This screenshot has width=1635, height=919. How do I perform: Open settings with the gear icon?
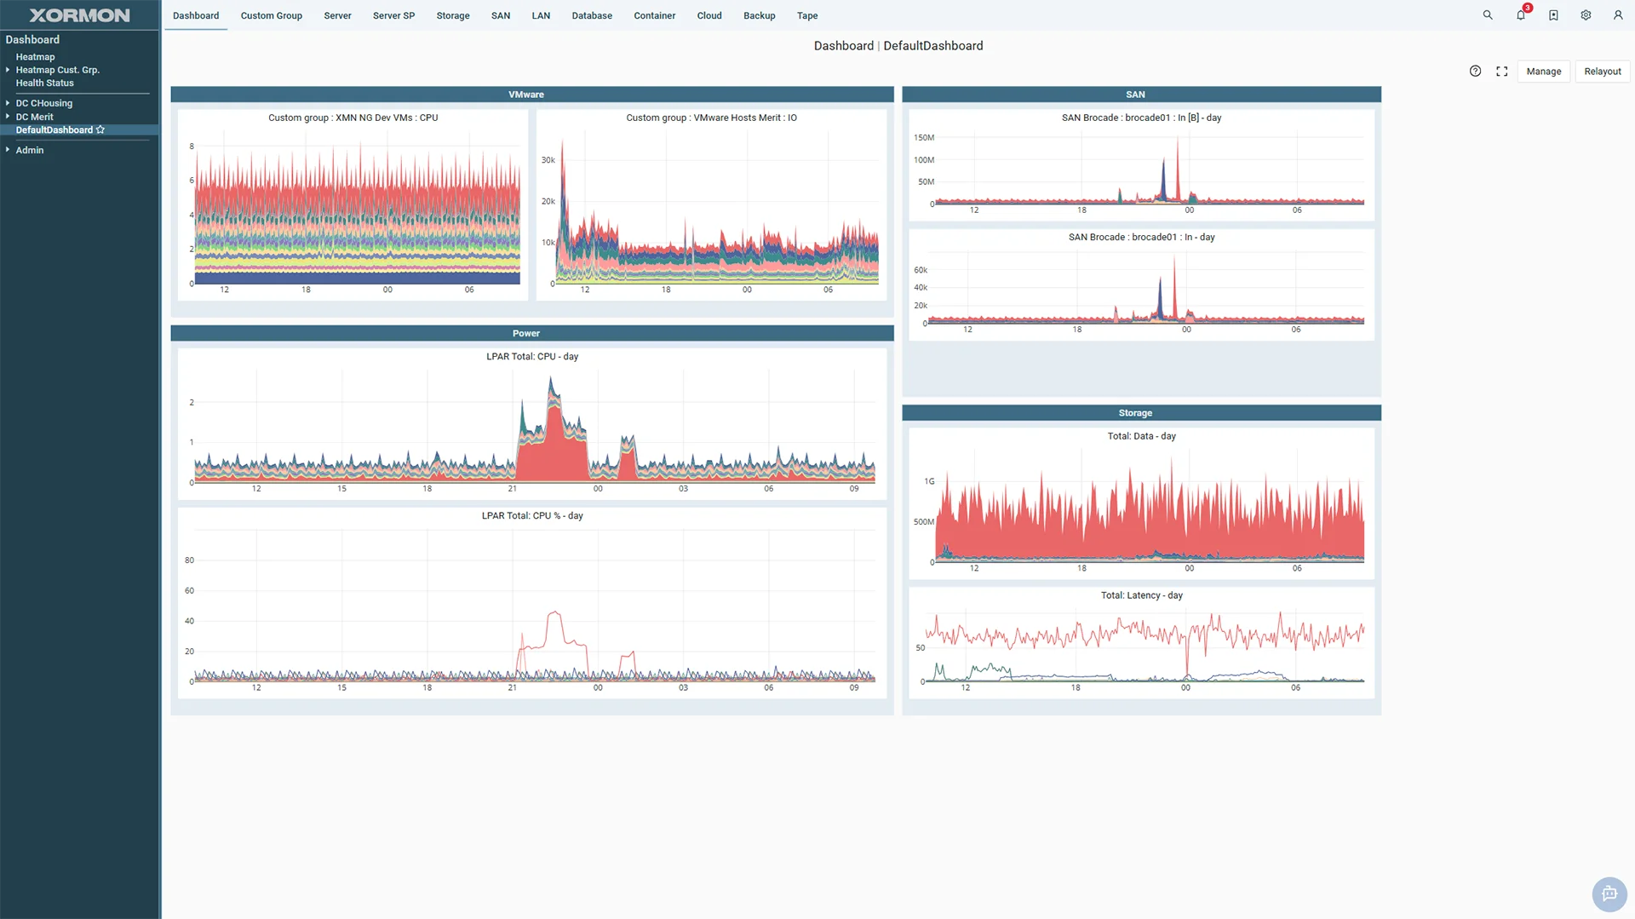[x=1585, y=14]
